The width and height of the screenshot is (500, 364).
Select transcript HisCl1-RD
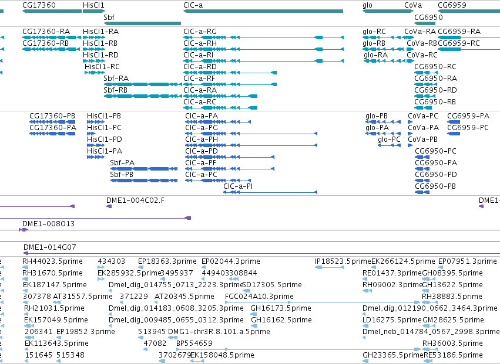[100, 55]
